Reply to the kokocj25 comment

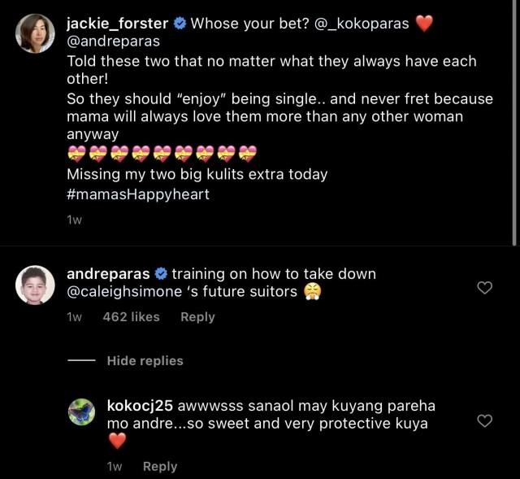[x=159, y=466]
